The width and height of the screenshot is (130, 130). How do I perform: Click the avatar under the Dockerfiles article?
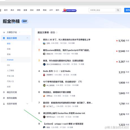coord(44,117)
